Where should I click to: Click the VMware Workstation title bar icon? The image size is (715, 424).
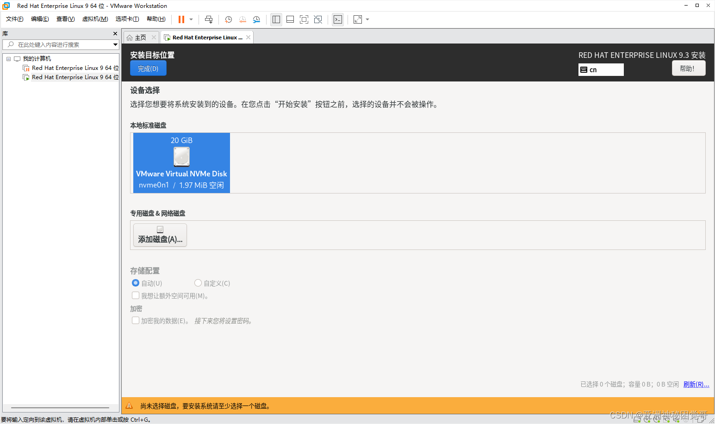click(x=6, y=6)
